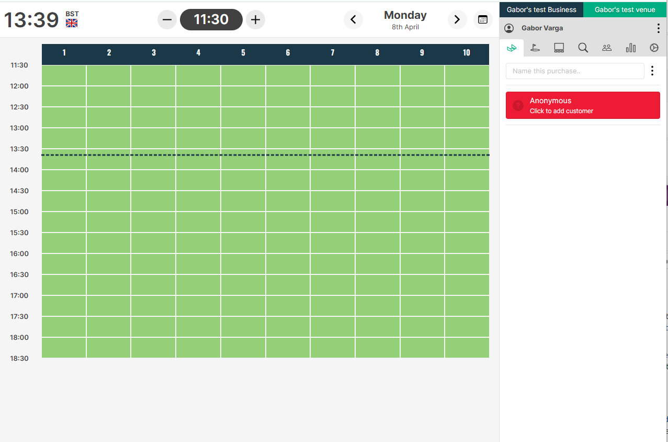Open the screen layout tab icon
Image resolution: width=668 pixels, height=442 pixels.
coord(559,48)
